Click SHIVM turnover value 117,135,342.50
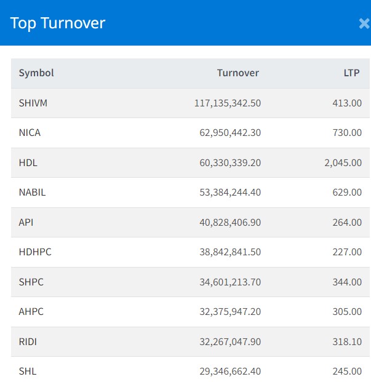This screenshot has height=382, width=371. click(227, 103)
